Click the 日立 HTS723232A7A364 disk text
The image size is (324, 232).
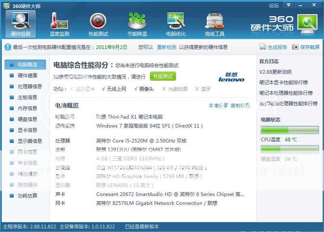coord(151,168)
